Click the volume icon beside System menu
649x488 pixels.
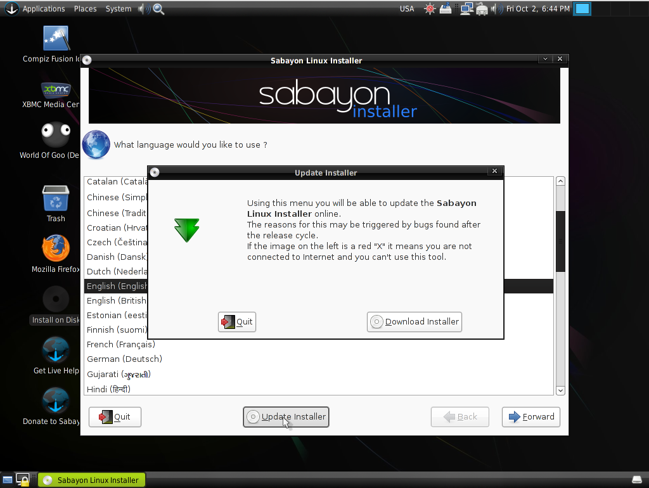[143, 9]
